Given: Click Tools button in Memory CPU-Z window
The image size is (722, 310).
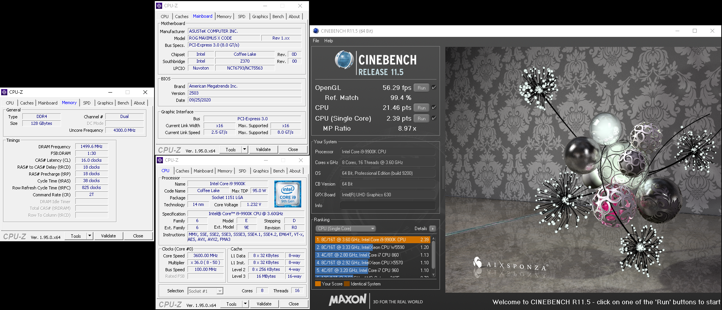Looking at the screenshot, I should [x=76, y=236].
